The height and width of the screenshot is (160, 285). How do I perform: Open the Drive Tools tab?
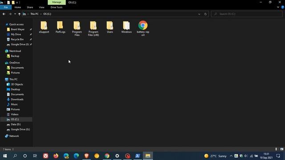(x=57, y=7)
